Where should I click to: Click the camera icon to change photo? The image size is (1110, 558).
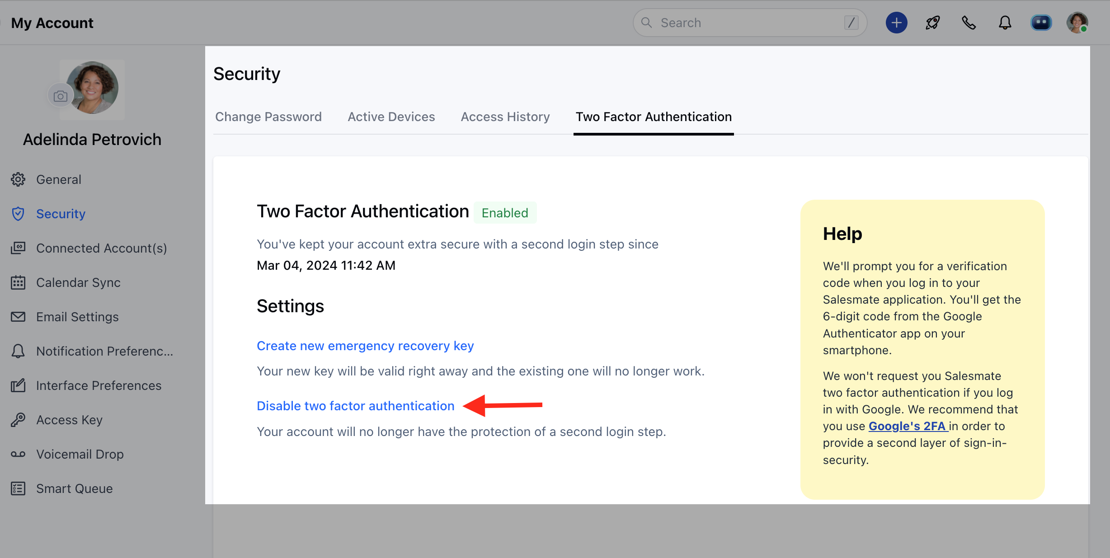[60, 96]
